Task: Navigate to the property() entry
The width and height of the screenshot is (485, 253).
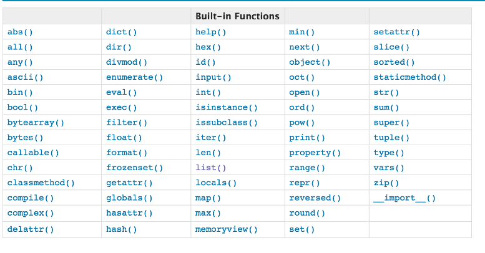Action: pos(315,153)
